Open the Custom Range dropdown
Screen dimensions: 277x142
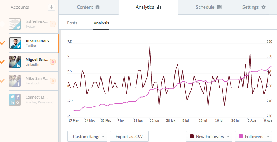[87, 137]
